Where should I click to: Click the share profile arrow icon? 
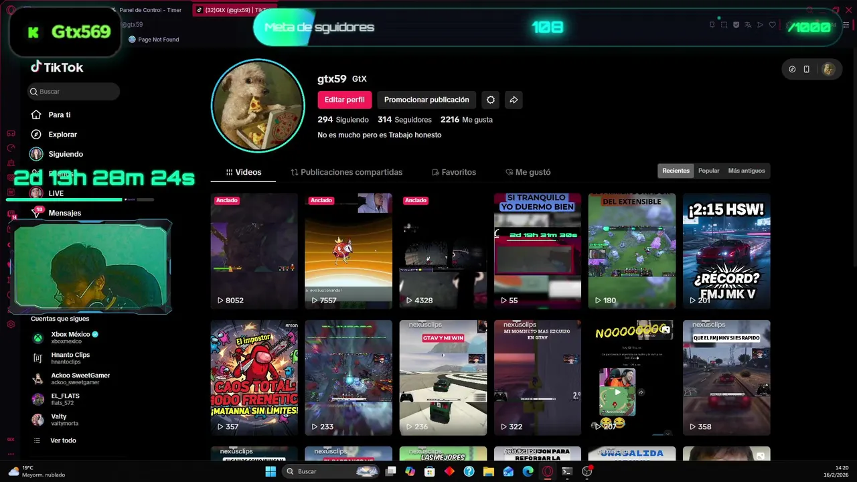pos(514,100)
